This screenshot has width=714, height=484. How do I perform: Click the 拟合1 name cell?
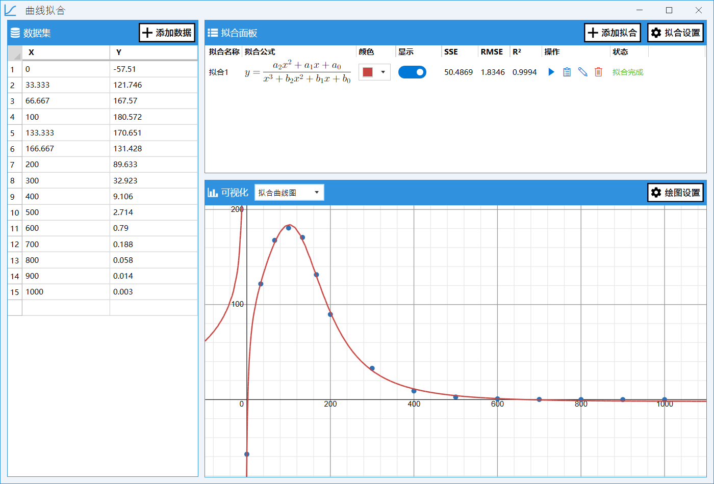[219, 72]
